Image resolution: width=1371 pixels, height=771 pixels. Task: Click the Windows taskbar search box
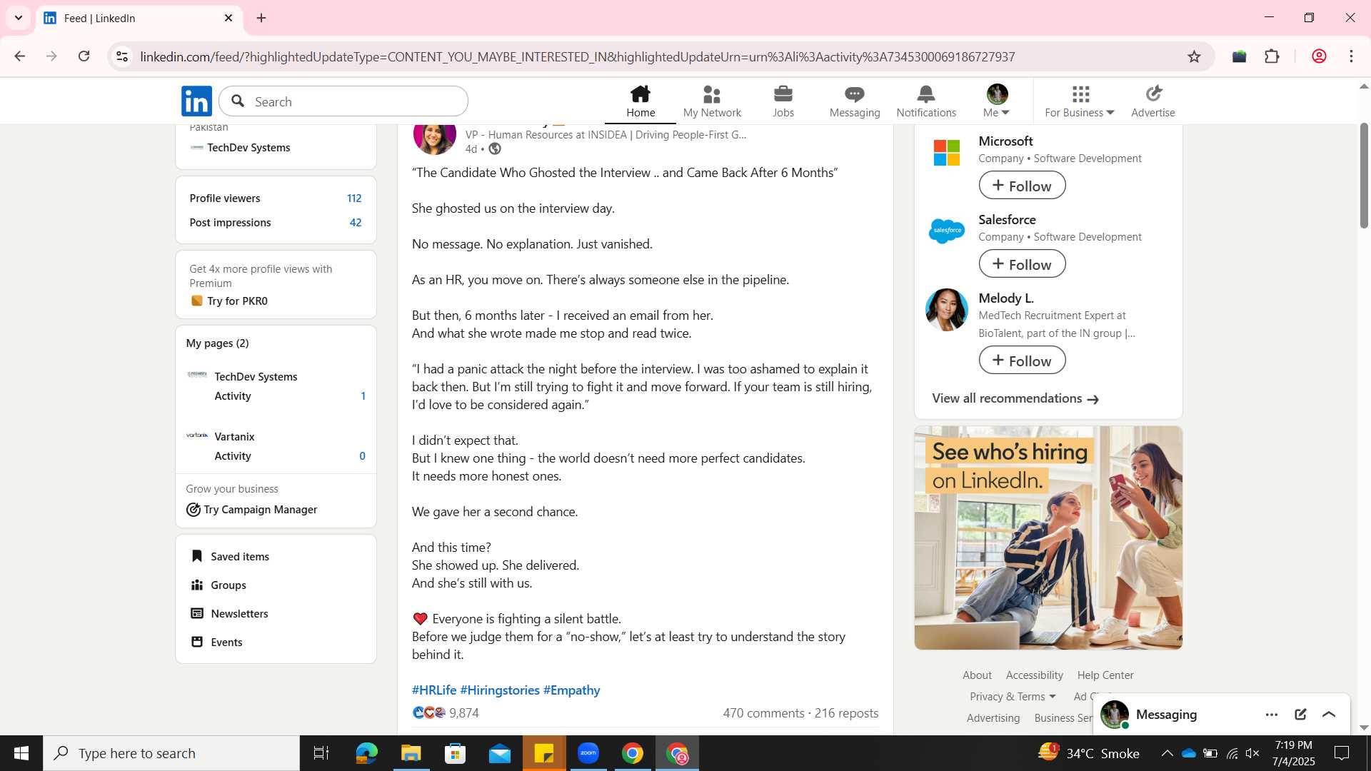tap(171, 753)
